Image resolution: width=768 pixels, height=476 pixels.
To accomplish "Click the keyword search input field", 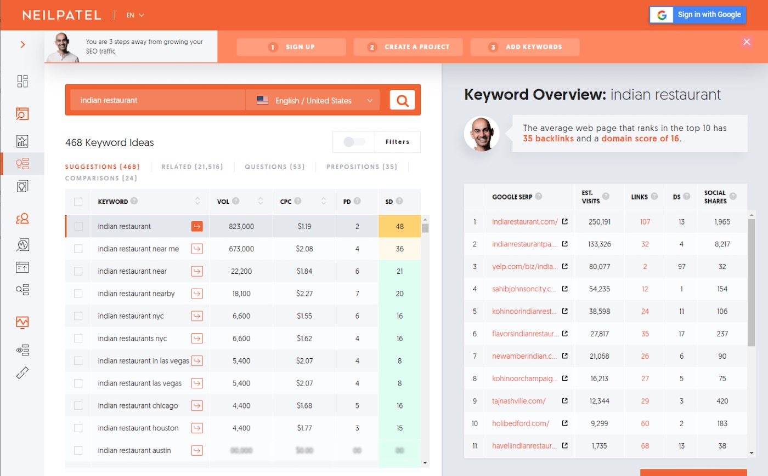I will [157, 100].
